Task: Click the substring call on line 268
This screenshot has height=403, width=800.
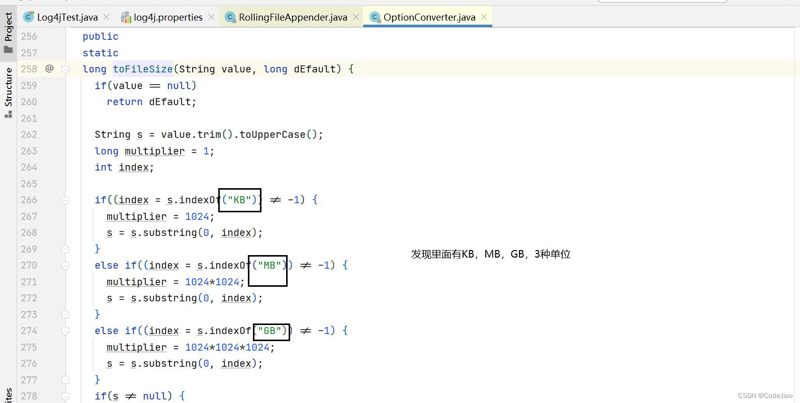Action: pos(197,232)
